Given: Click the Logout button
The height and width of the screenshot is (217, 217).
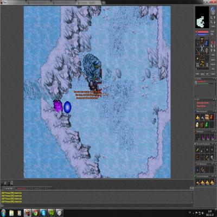Looking at the screenshot, I should [213, 74].
